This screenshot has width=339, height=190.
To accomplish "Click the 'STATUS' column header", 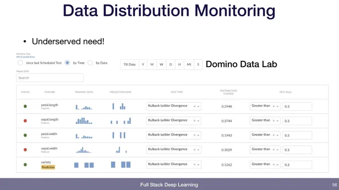I will point(25,92).
